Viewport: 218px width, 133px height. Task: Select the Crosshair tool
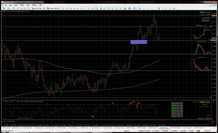(144, 8)
